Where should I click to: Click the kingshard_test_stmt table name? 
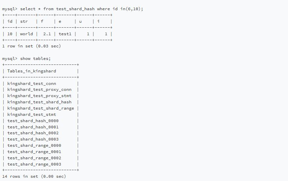32,115
